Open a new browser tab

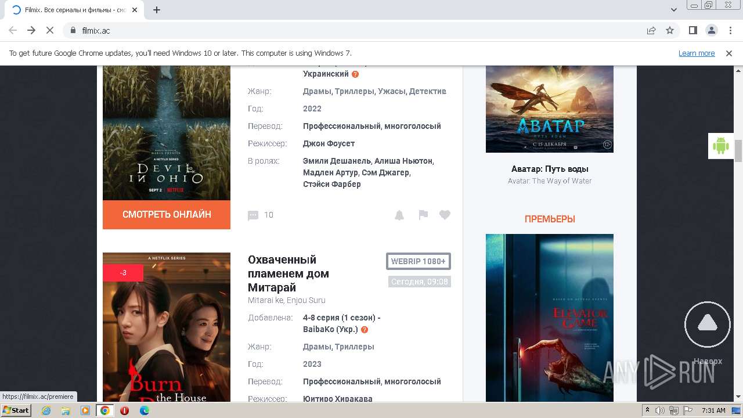click(157, 10)
